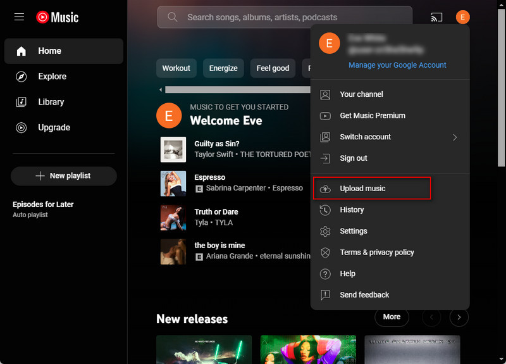Open Upgrade in sidebar

click(x=64, y=128)
